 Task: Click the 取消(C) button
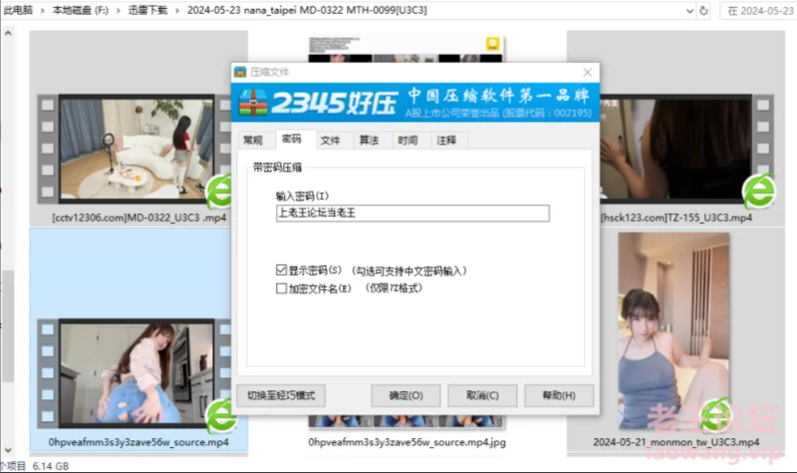(x=482, y=395)
